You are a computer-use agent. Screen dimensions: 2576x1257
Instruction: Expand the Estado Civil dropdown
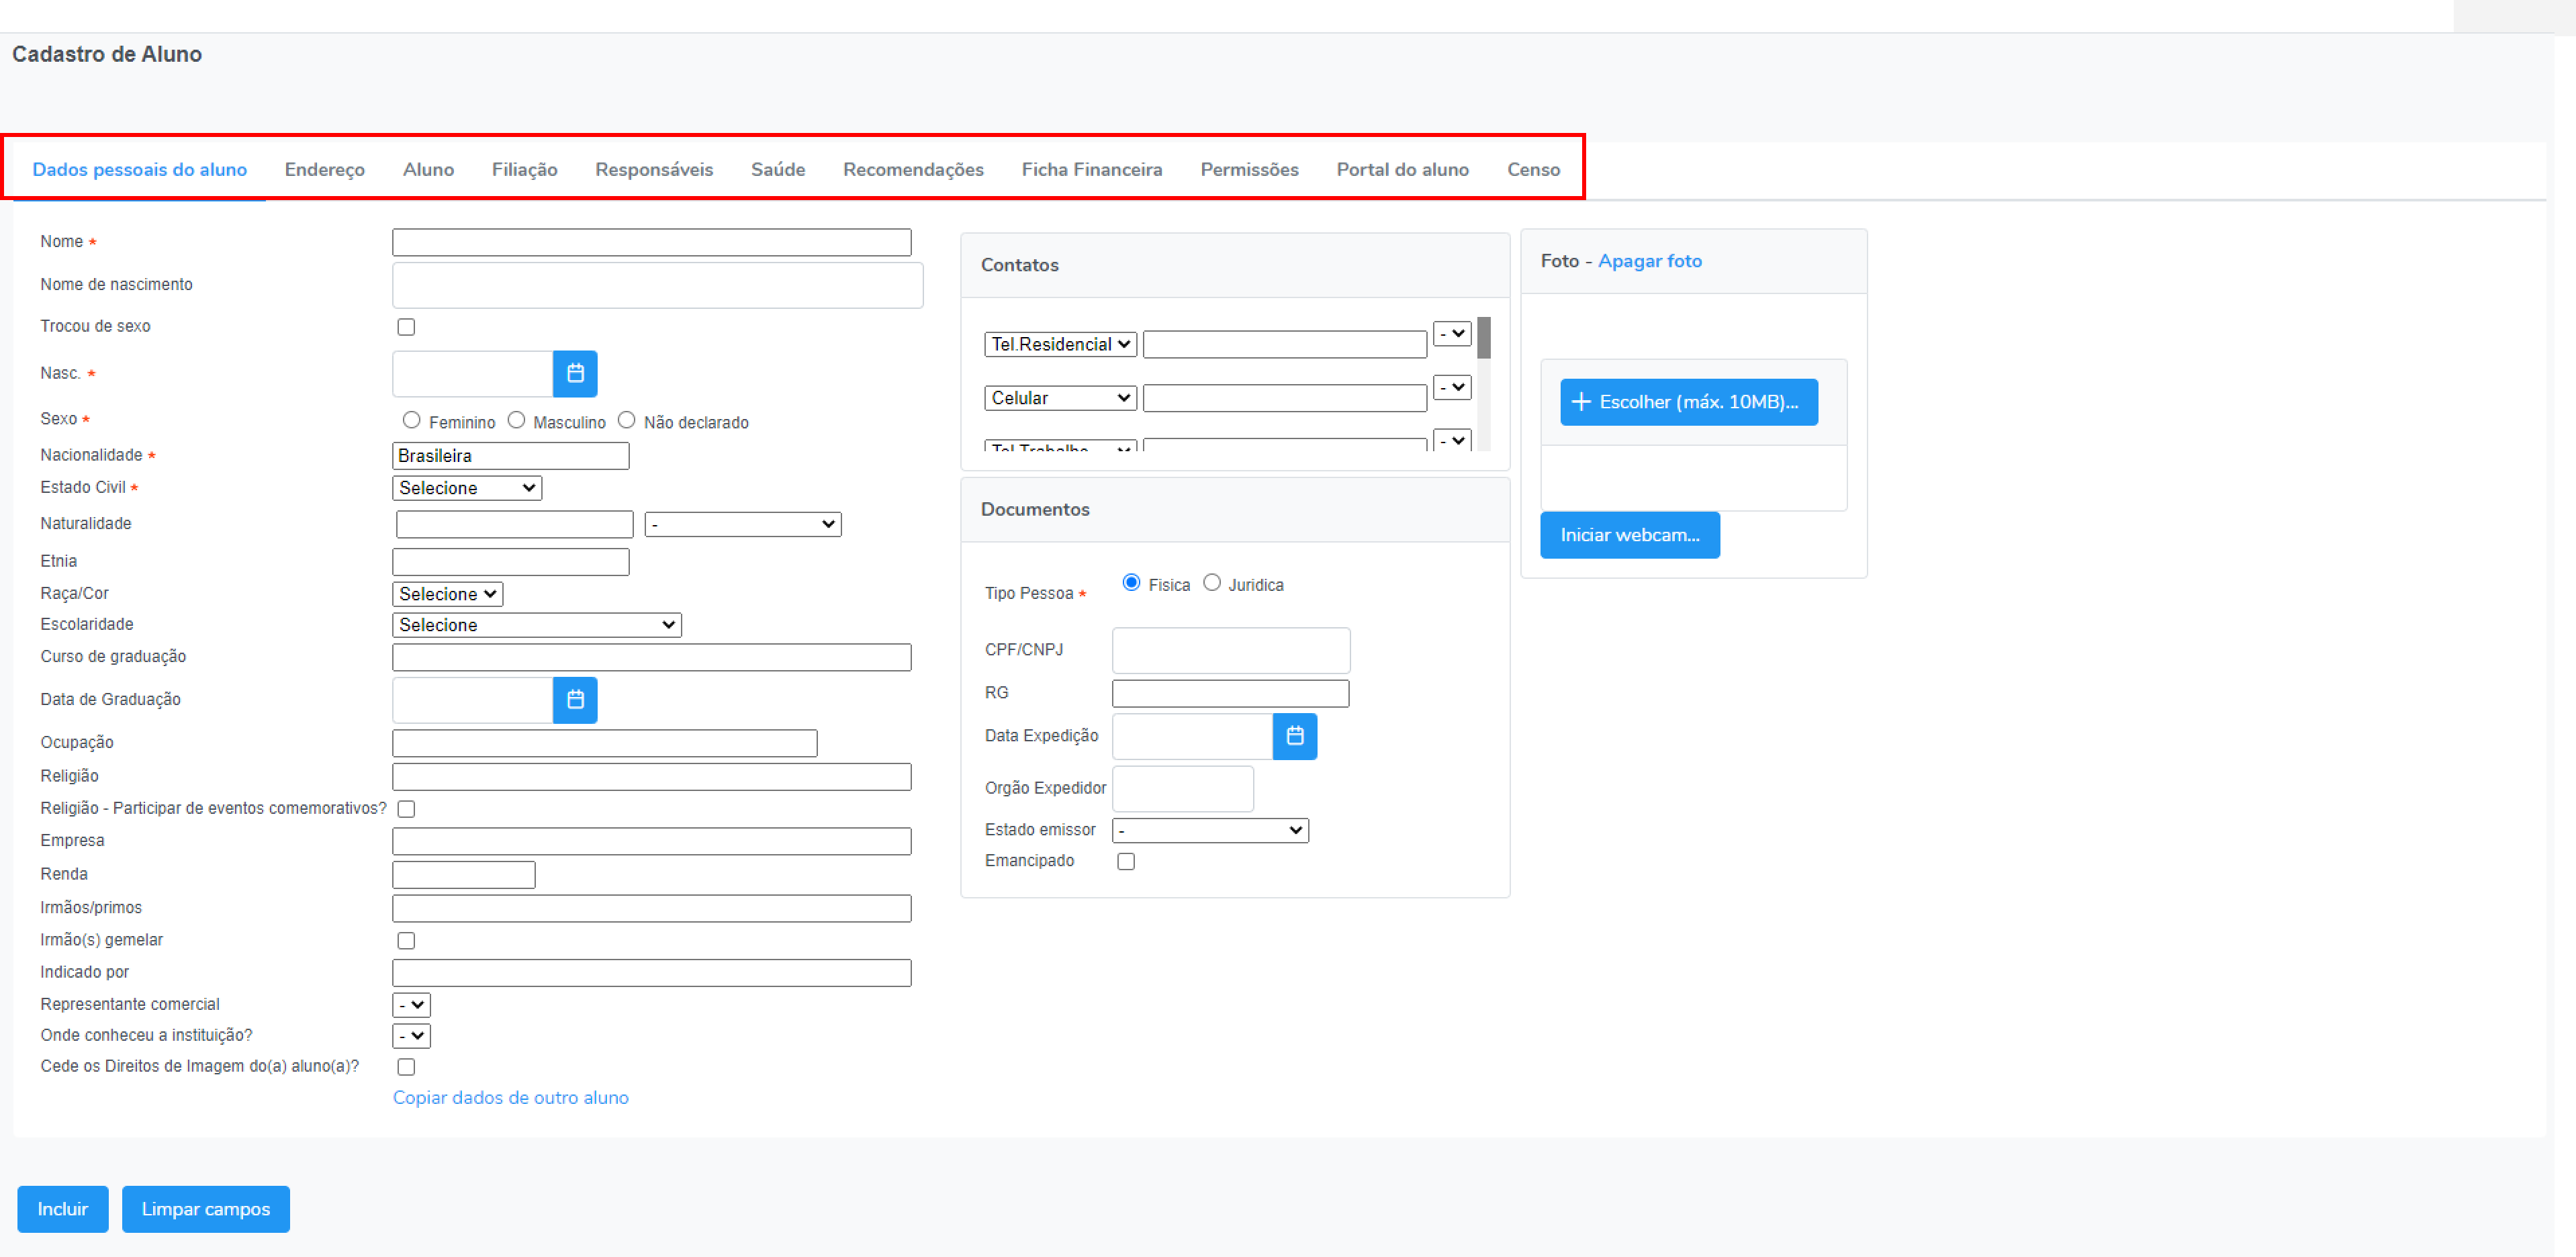click(467, 488)
